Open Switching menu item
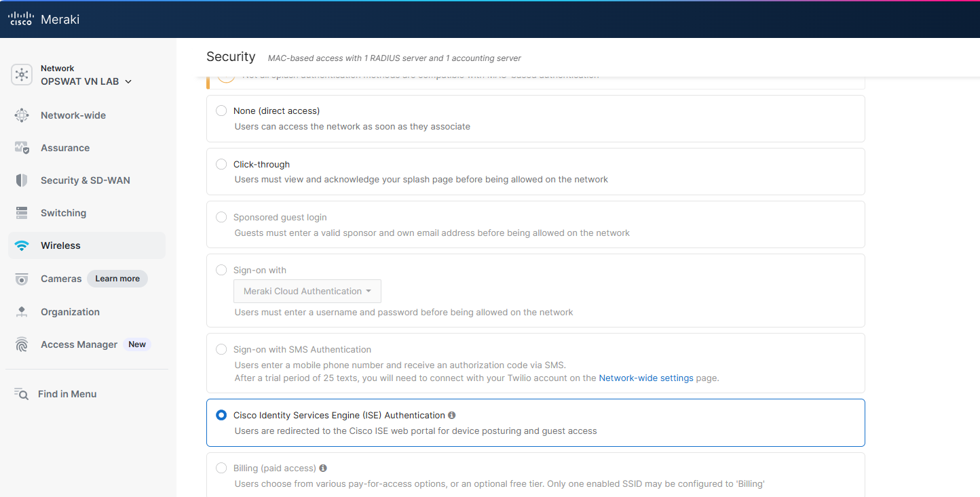 87,213
